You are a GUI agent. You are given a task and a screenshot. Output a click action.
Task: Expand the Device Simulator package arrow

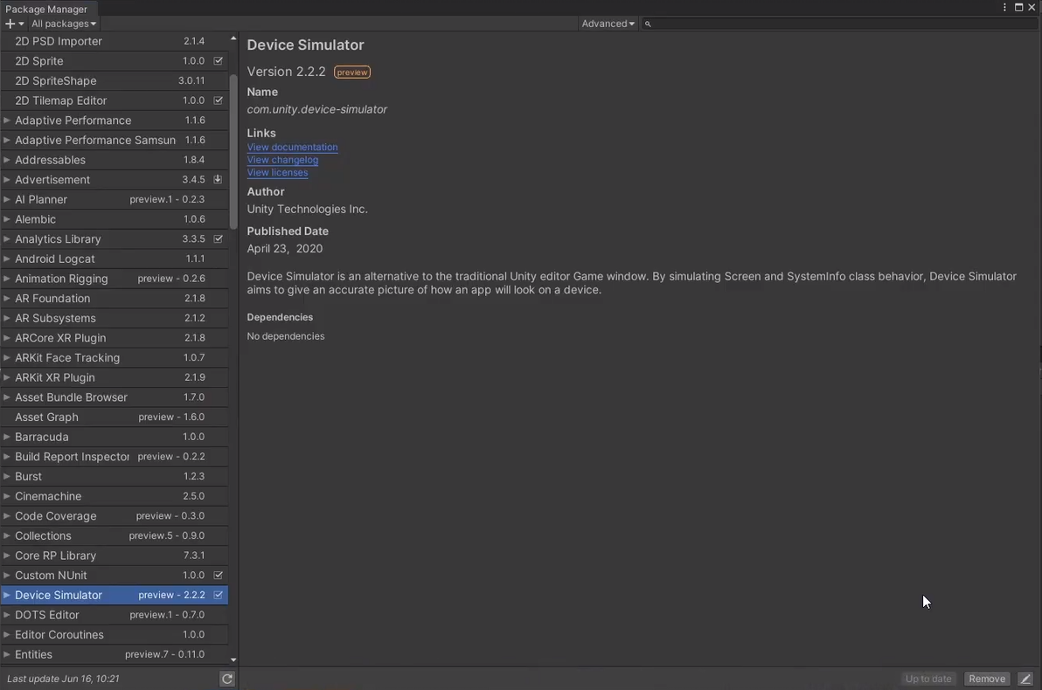click(x=7, y=595)
